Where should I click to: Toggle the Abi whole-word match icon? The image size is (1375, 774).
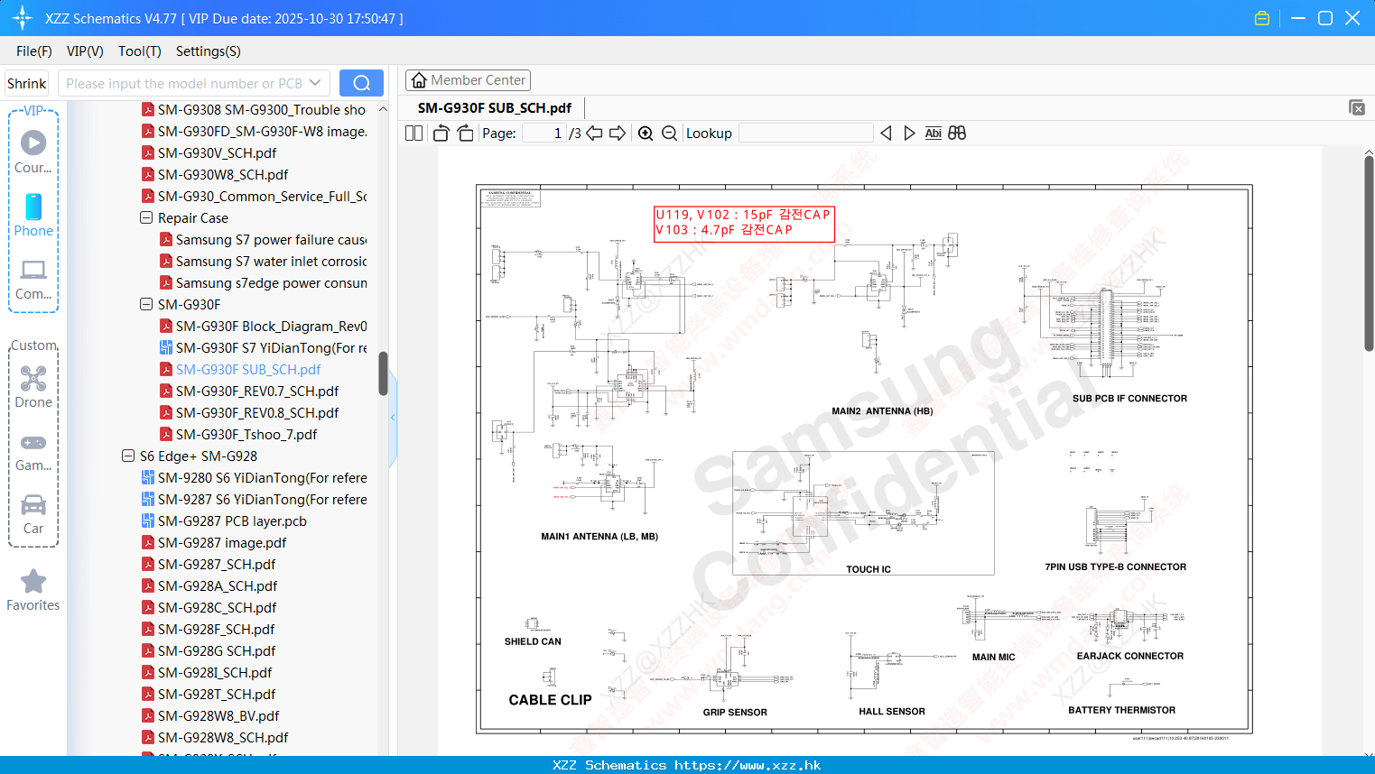pos(933,133)
